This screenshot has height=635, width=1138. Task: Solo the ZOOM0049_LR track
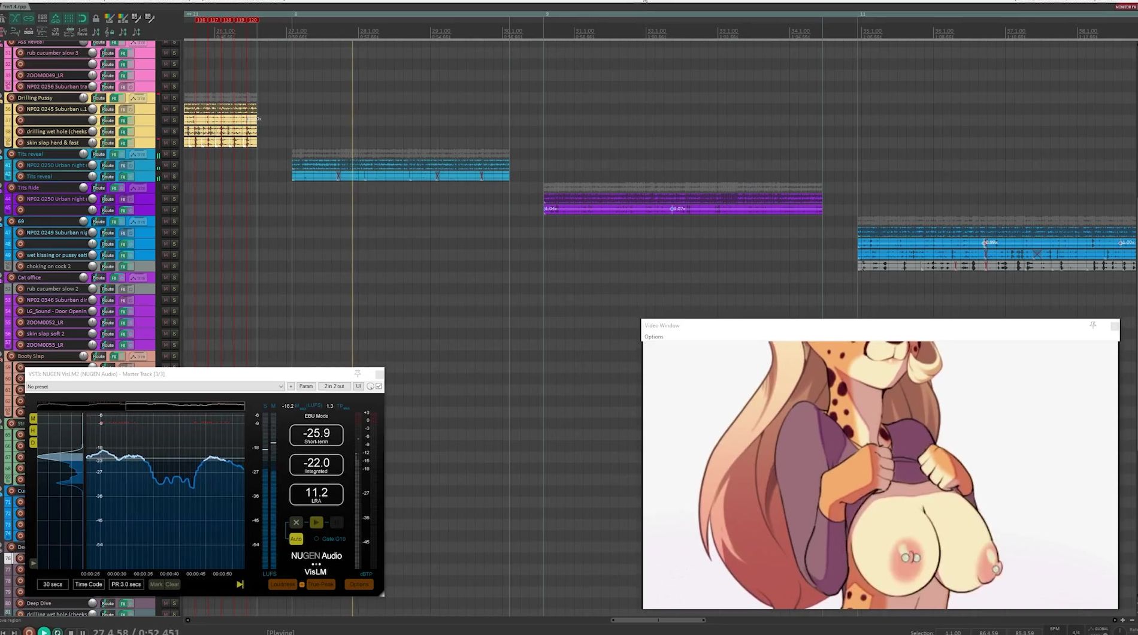pos(174,75)
